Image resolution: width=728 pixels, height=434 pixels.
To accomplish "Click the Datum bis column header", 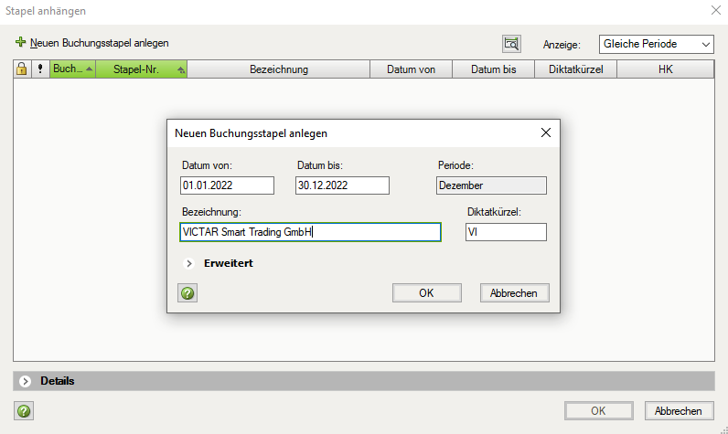I will [493, 69].
